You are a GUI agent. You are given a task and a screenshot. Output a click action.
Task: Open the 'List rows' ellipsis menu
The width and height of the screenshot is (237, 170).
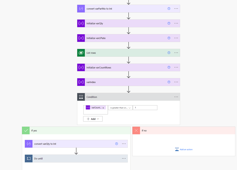coord(176,52)
